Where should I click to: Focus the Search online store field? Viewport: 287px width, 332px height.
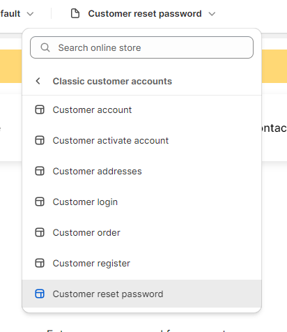point(141,47)
